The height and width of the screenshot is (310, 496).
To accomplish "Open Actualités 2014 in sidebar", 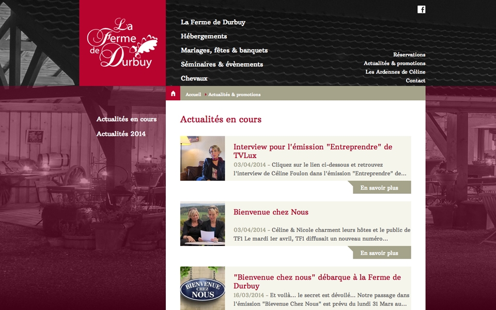I will point(121,133).
